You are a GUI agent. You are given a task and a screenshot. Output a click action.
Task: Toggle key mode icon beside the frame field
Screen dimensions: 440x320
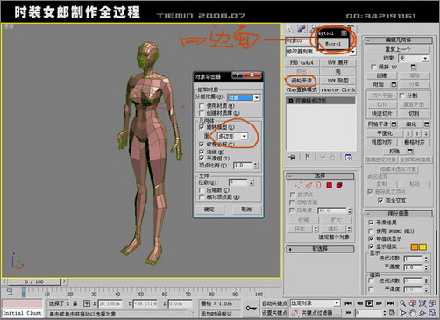click(x=348, y=313)
